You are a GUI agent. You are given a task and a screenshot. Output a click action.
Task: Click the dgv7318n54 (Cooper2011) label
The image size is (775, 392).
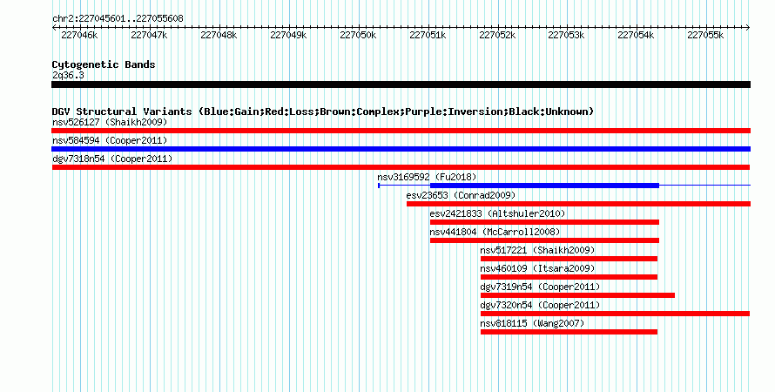coord(112,159)
